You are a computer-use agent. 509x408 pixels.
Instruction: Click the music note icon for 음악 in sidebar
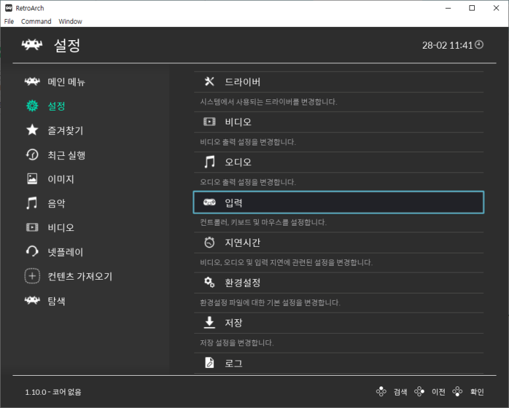coord(32,203)
